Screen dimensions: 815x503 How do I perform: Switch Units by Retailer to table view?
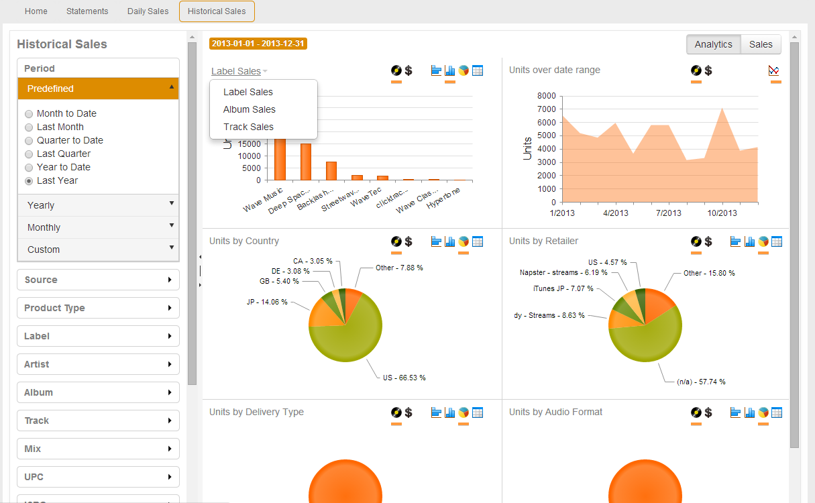click(x=777, y=241)
